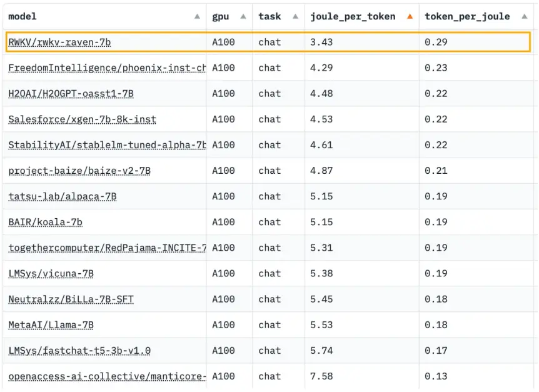
Task: Open H2OAI/H2OGPT-oasst1-7B link
Action: click(71, 94)
